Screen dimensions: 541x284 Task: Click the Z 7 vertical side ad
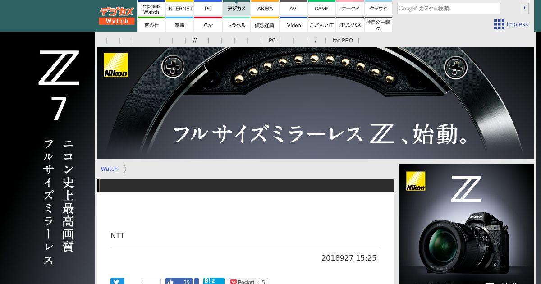coord(47,158)
